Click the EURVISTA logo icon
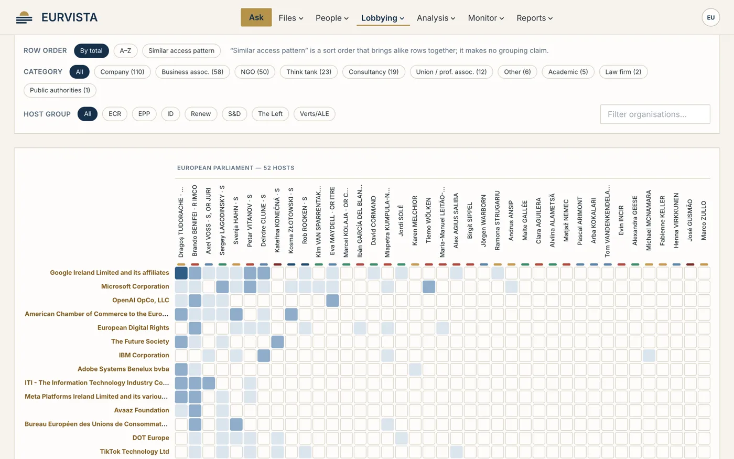This screenshot has height=459, width=734. [x=24, y=17]
